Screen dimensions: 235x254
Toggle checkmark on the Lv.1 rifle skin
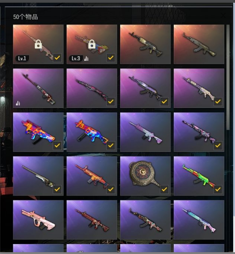coord(57,58)
